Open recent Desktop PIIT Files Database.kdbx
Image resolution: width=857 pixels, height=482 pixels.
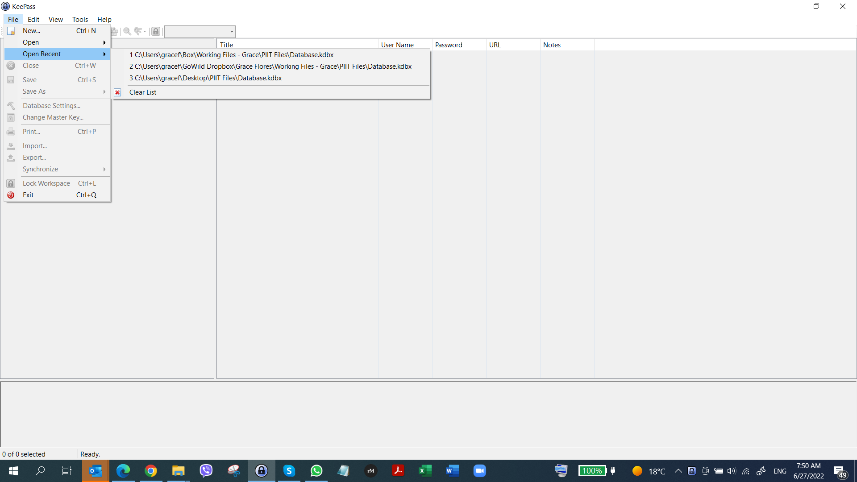coord(206,78)
